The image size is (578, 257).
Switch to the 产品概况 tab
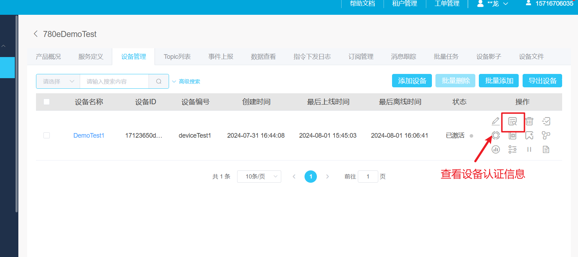(48, 57)
